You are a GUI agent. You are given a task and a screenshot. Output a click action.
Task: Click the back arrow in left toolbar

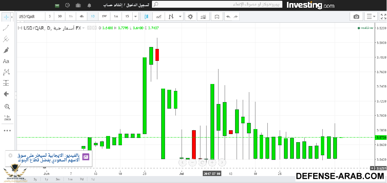click(6, 94)
